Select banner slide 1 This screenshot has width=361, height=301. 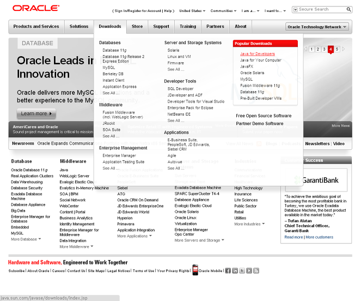(x=311, y=49)
